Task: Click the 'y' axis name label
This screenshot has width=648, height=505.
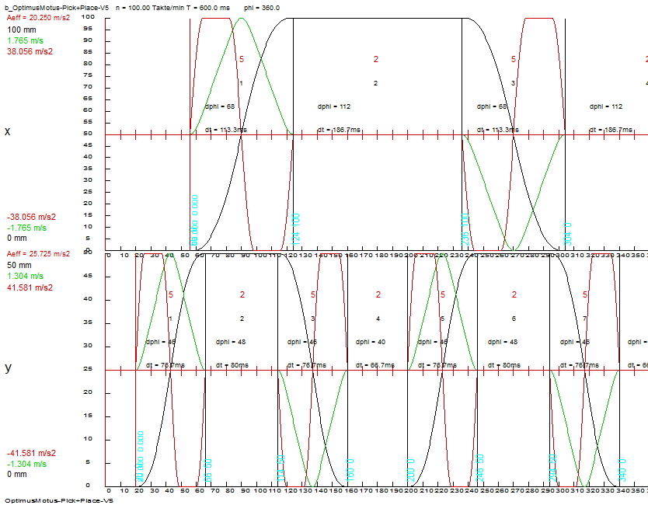Action: (8, 368)
